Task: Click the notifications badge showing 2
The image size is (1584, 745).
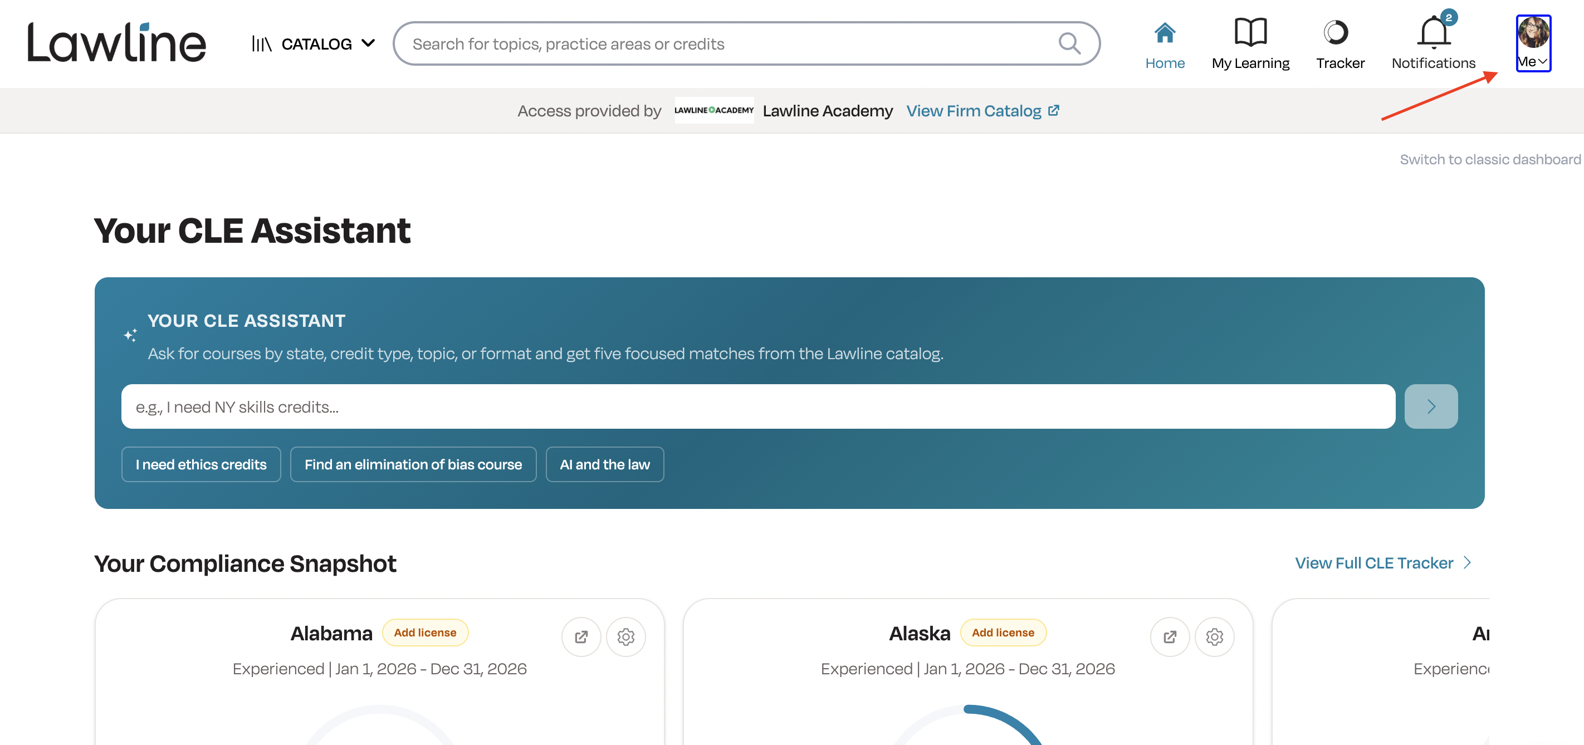Action: pyautogui.click(x=1449, y=17)
